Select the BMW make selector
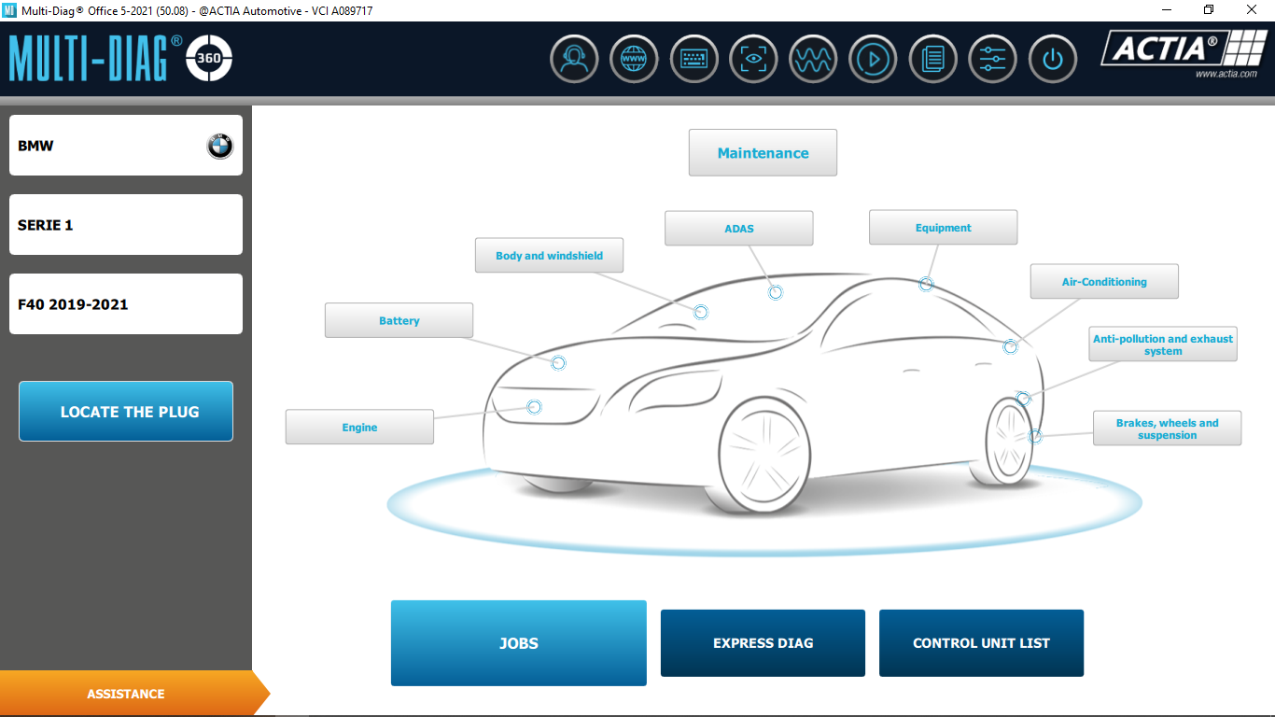The height and width of the screenshot is (717, 1275). [x=126, y=146]
